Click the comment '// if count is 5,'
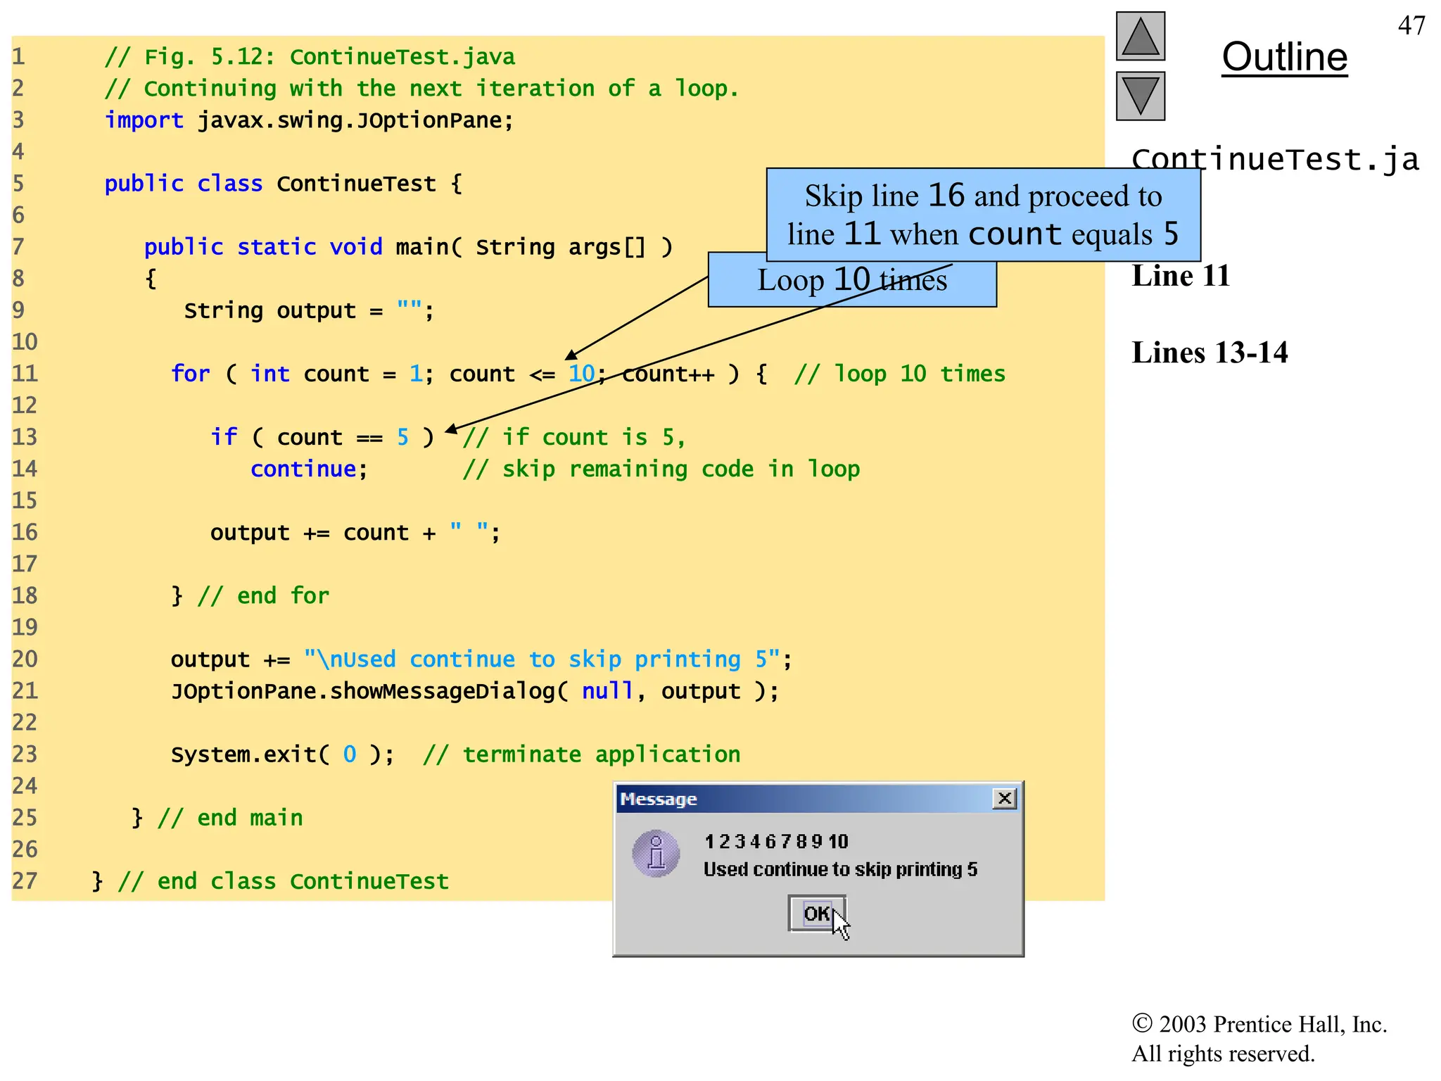 (x=574, y=437)
